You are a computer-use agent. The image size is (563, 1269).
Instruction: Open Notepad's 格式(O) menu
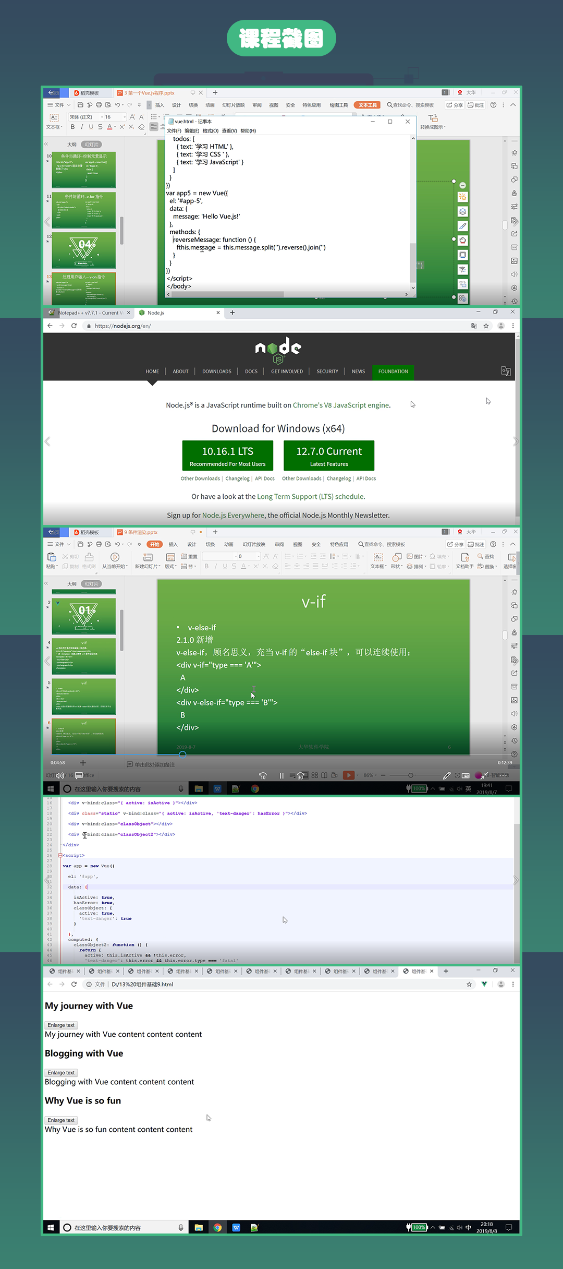point(211,131)
